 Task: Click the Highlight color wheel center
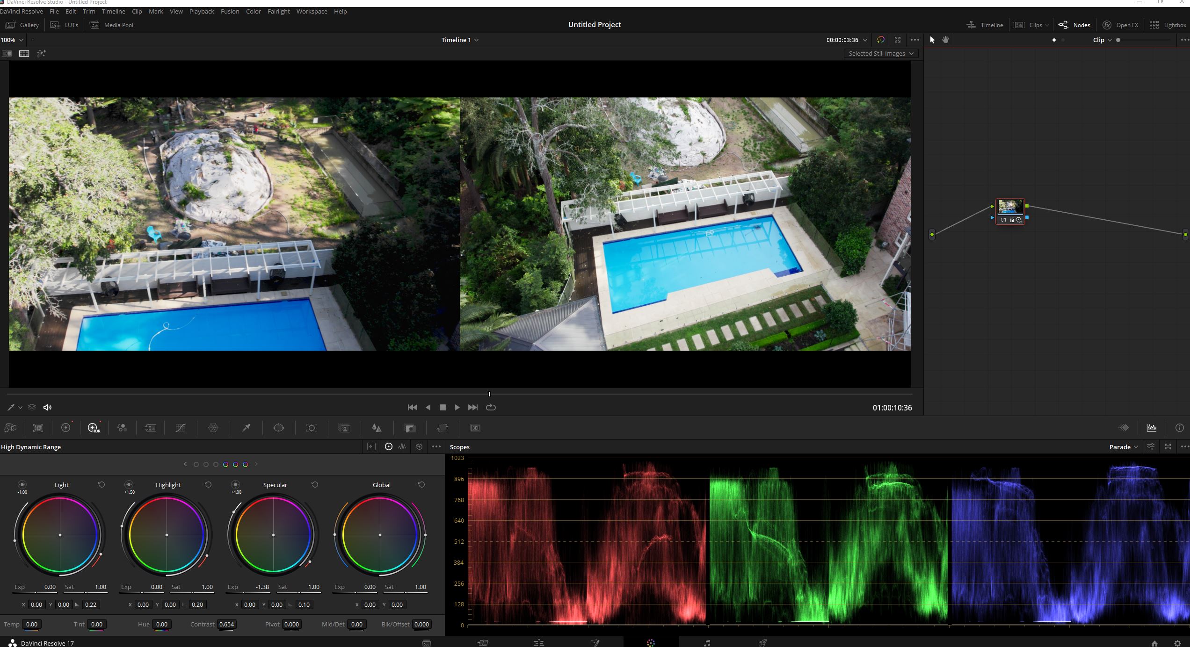coord(167,535)
